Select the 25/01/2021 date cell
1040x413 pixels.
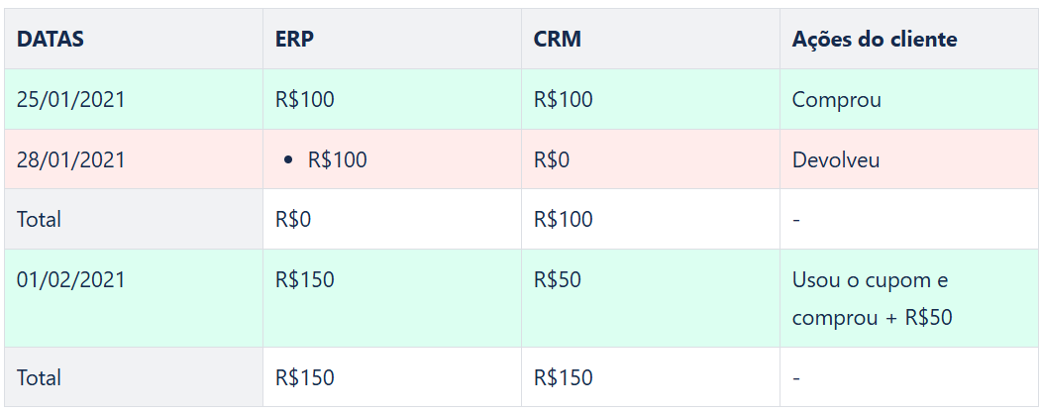134,99
